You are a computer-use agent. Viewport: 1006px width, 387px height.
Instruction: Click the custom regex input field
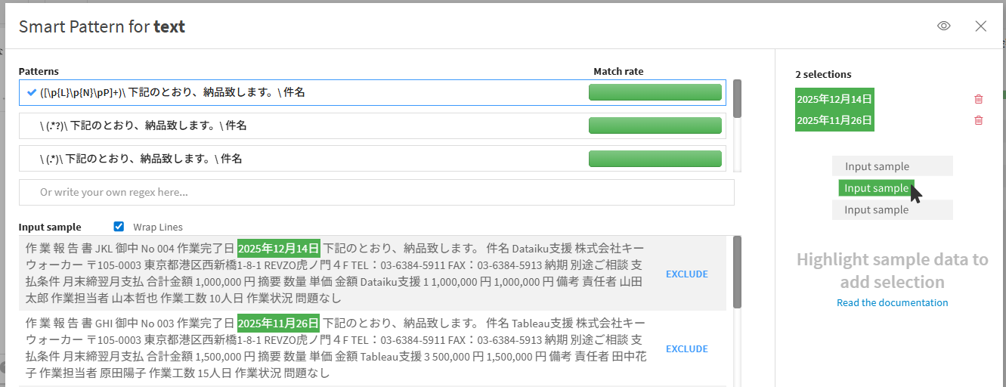coord(376,192)
